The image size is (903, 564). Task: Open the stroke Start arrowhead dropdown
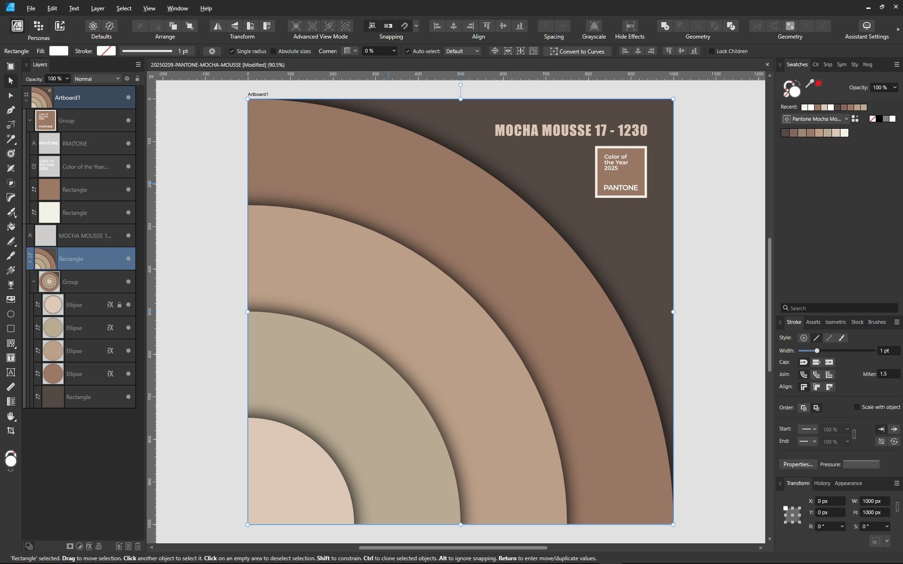[808, 429]
